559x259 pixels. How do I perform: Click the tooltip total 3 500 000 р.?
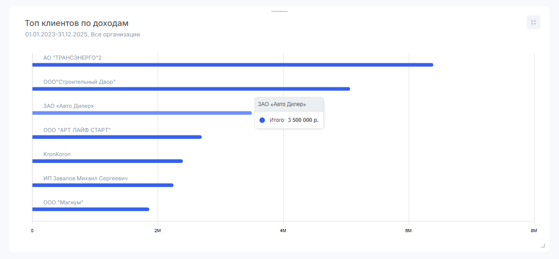(x=303, y=120)
